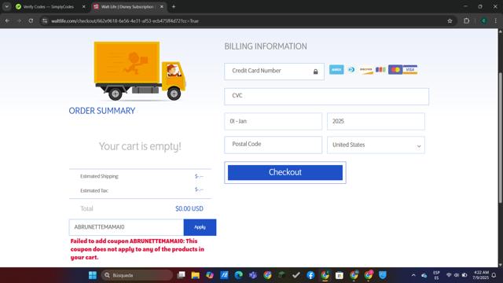Open the expiration year dropdown 2025
Screen dimensions: 503x283
tap(376, 121)
